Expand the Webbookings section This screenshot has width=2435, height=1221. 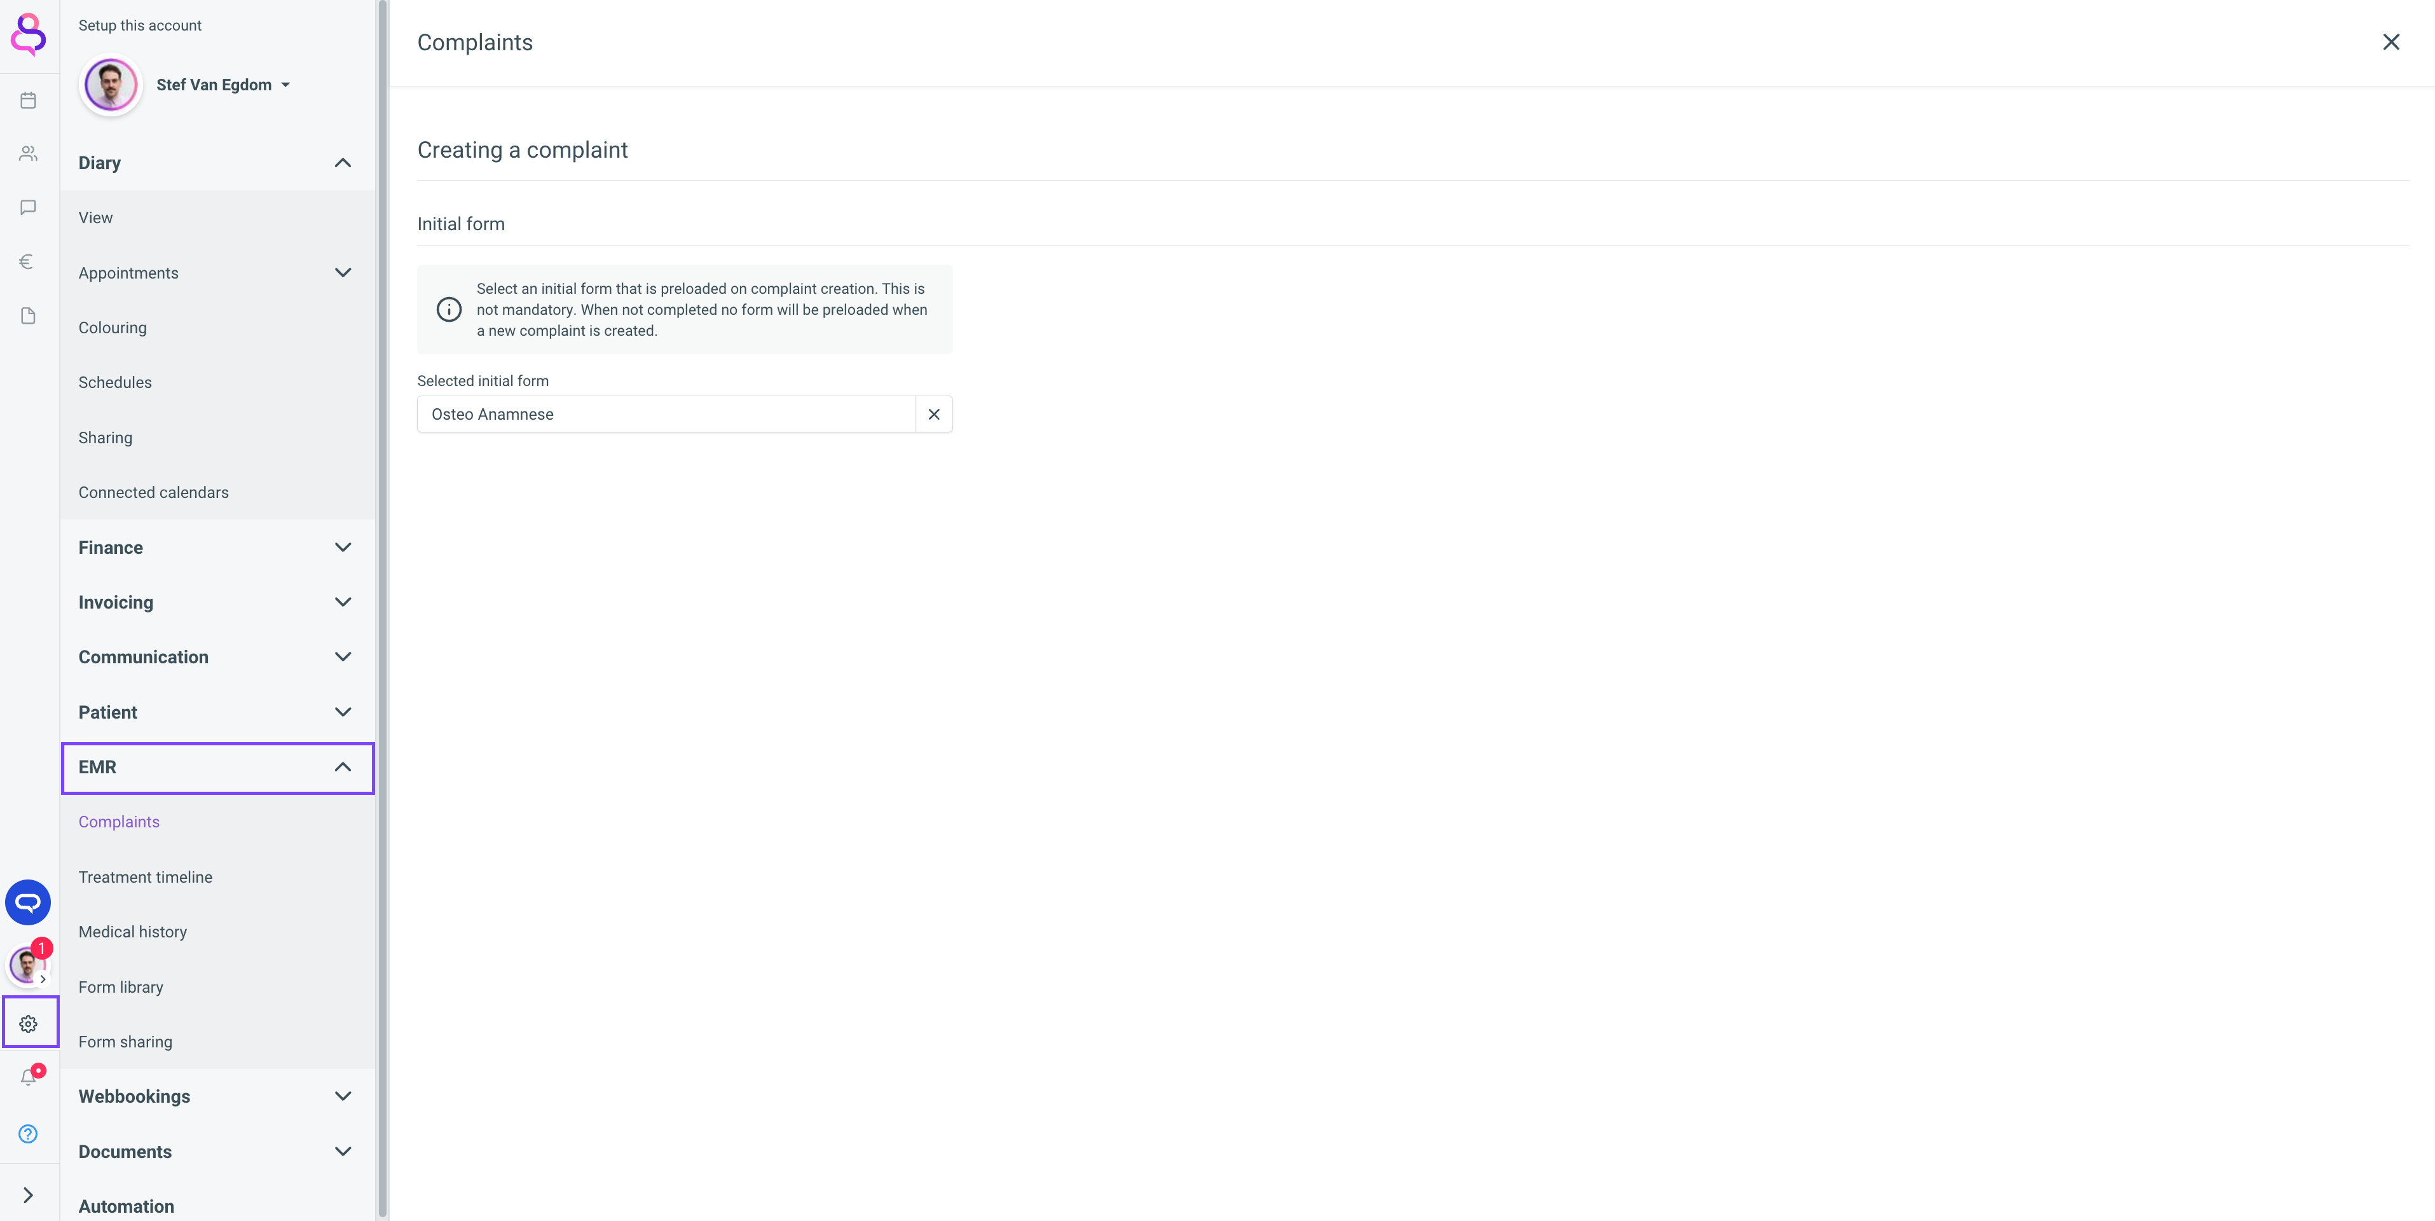[x=217, y=1096]
